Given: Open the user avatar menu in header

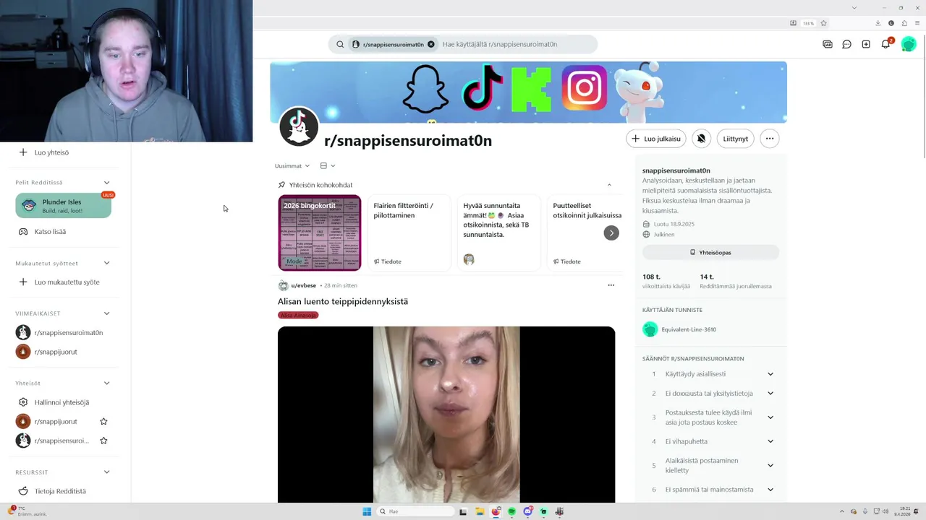Looking at the screenshot, I should pos(909,44).
